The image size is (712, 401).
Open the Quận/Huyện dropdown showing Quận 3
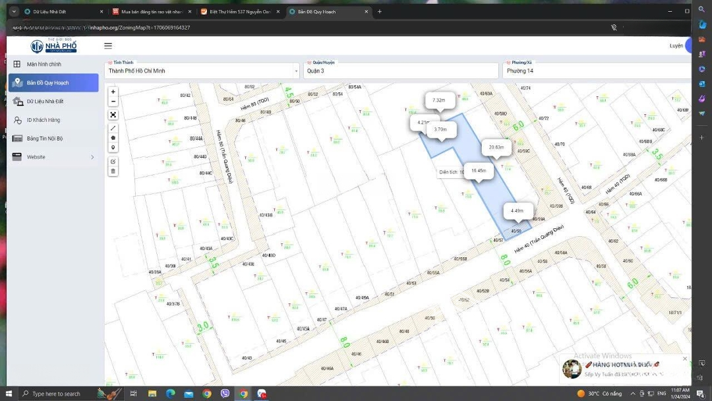400,71
